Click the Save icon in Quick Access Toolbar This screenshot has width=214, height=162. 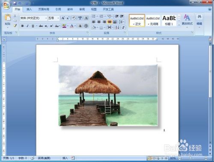(x=15, y=3)
